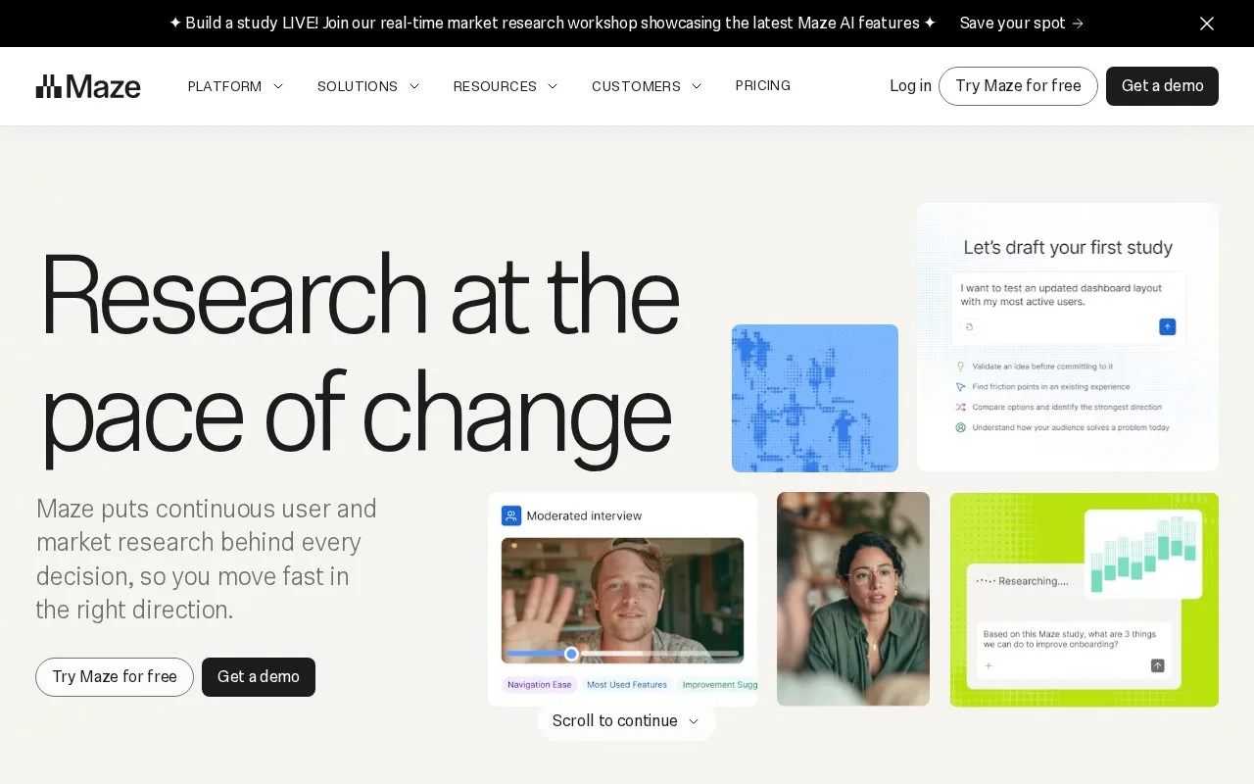1254x784 pixels.
Task: Click the dark send arrow in the onboarding prompt
Action: tap(1157, 665)
